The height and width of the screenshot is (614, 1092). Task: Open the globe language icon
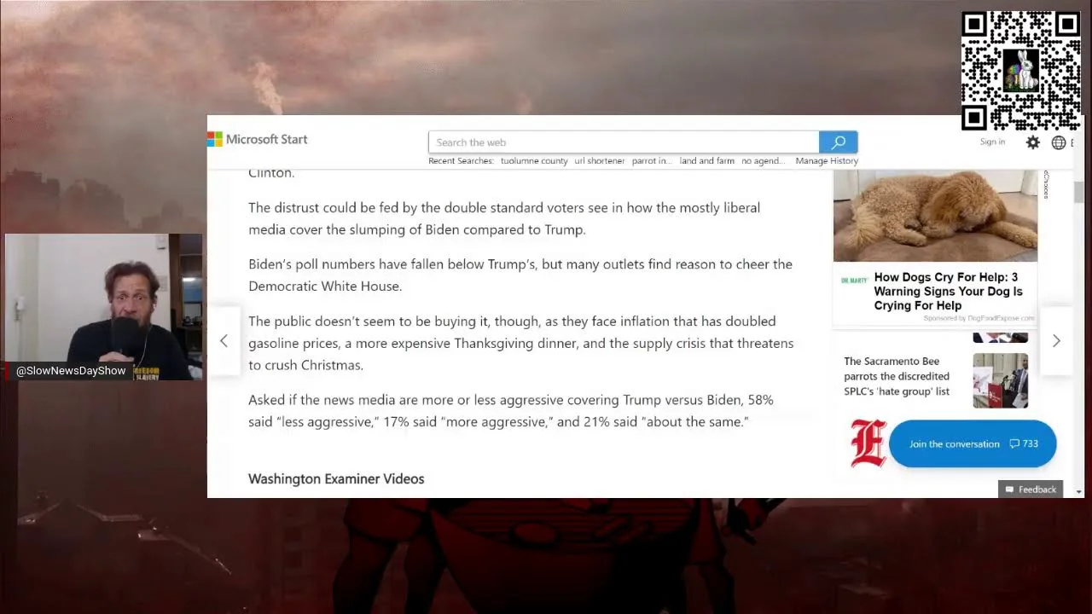pos(1059,142)
